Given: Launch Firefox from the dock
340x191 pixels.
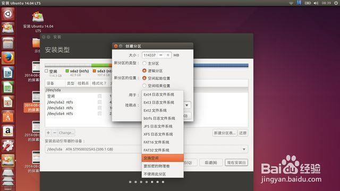Looking at the screenshot, I should [8, 58].
